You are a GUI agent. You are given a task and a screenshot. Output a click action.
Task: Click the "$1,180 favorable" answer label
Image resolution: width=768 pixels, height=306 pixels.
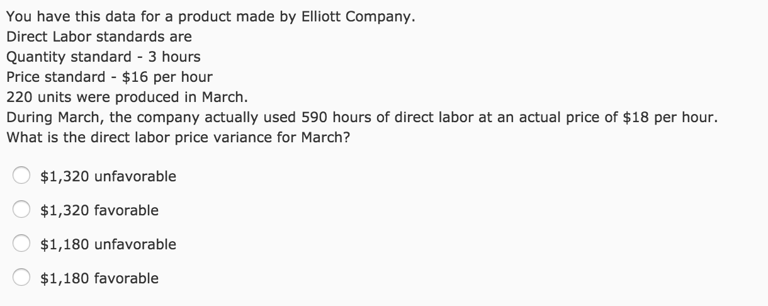click(99, 278)
